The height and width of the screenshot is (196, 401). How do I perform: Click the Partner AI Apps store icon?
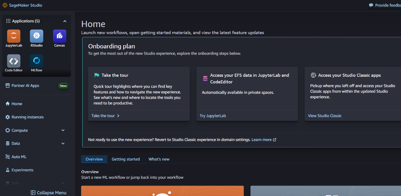pos(8,85)
